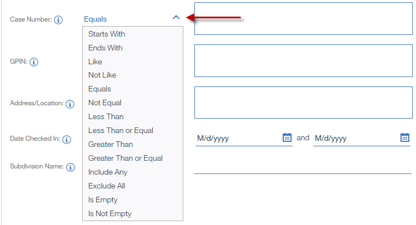Show info for Date Checked In
This screenshot has height=225, width=416.
click(67, 140)
